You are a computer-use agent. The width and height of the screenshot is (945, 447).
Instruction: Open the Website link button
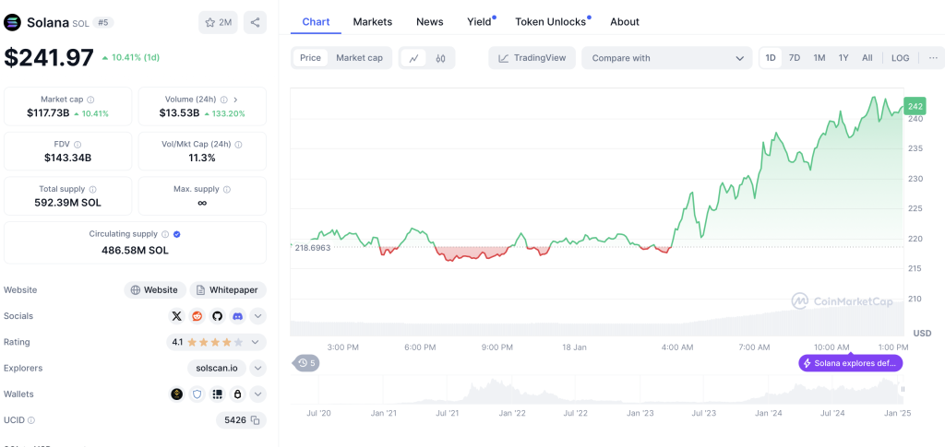(155, 290)
